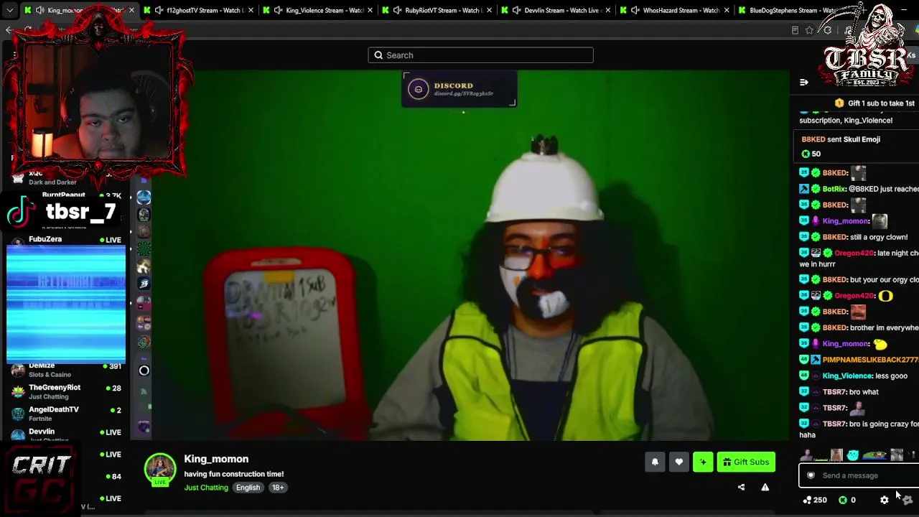Open the browser tab list dropdown arrow

pos(9,10)
